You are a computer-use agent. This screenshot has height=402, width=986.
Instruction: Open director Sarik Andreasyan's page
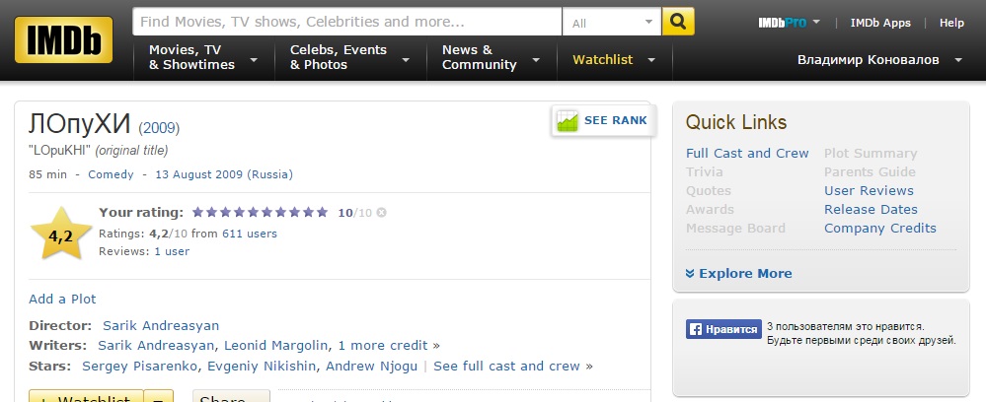click(x=161, y=326)
